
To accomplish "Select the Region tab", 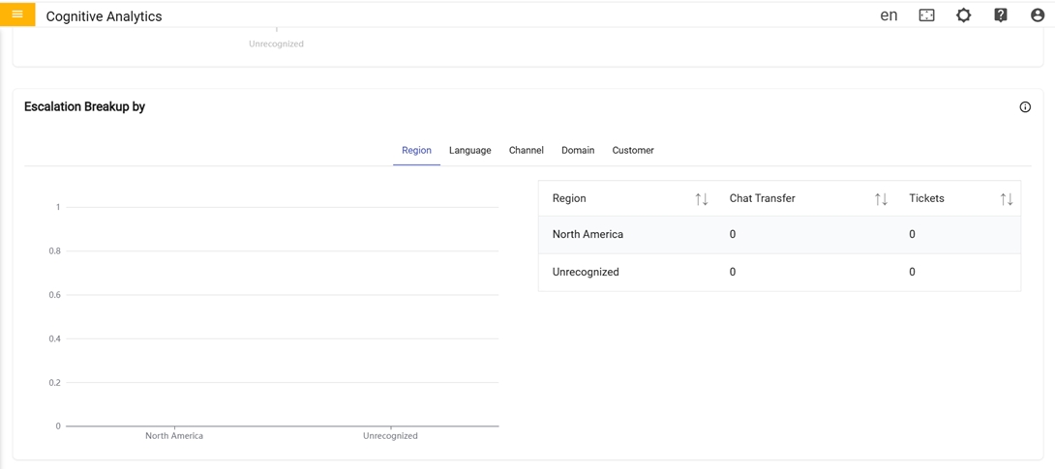I will (416, 151).
